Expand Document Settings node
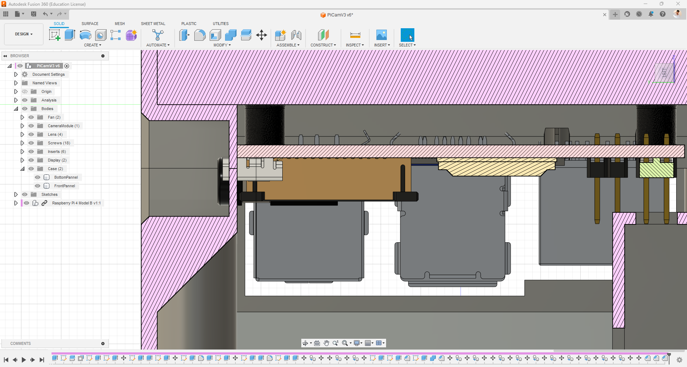 point(16,74)
